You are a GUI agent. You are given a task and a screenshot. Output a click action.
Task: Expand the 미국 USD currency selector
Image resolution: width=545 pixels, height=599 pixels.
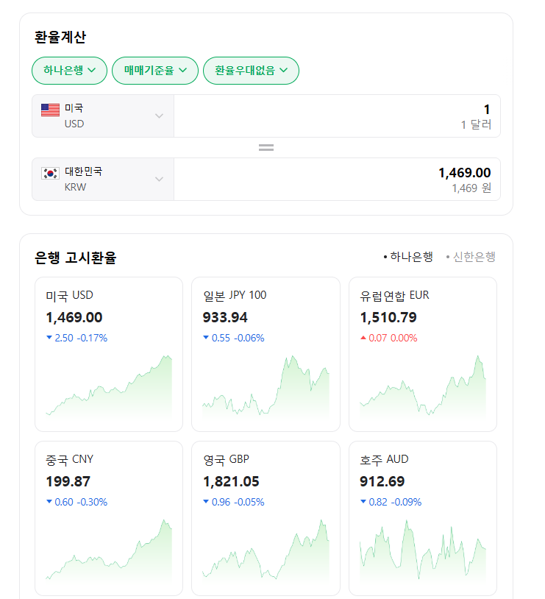tap(103, 116)
